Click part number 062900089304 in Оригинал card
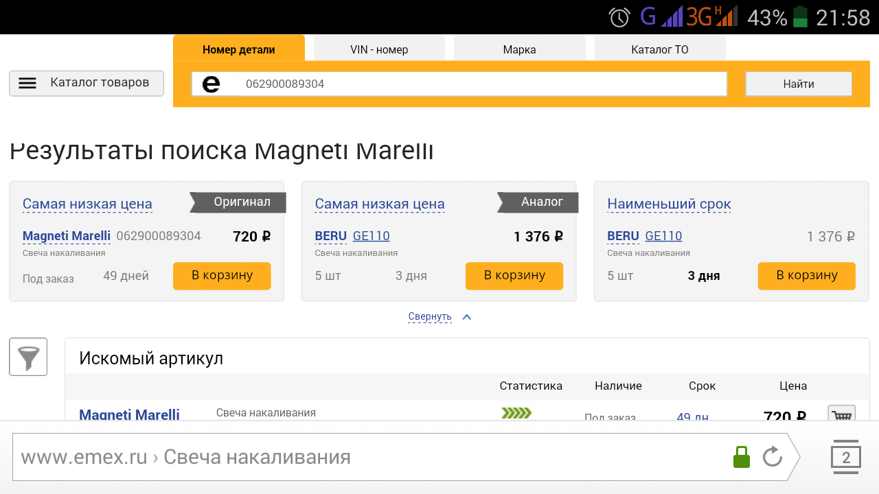Viewport: 879px width, 494px height. click(x=159, y=236)
